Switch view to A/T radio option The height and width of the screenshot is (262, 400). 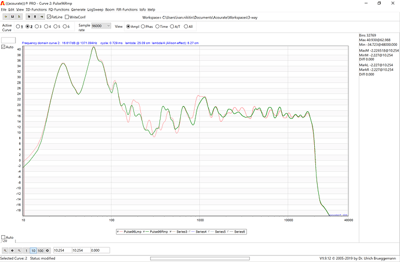click(x=172, y=26)
